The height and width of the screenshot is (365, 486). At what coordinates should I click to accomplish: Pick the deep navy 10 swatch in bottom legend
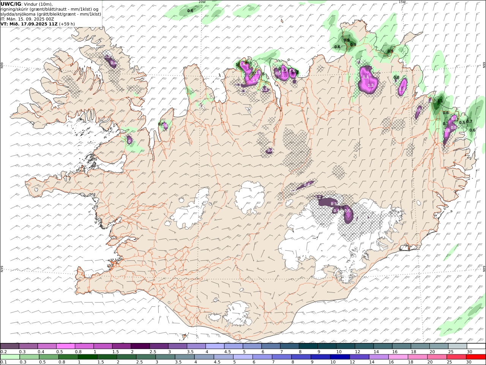pos(340,357)
